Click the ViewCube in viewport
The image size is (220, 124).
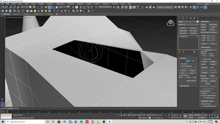tap(170, 23)
